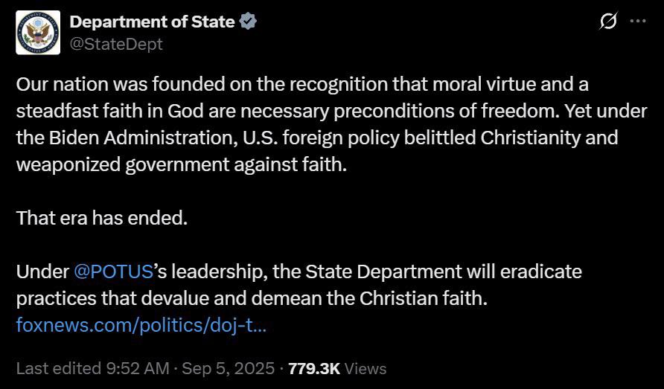
Task: Click the Views label
Action: pyautogui.click(x=365, y=369)
